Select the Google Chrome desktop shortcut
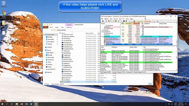Viewport: 189px width, 106px height. point(4,14)
